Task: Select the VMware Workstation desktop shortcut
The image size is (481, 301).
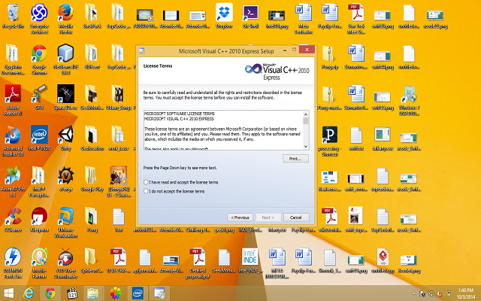Action: pyautogui.click(x=65, y=223)
